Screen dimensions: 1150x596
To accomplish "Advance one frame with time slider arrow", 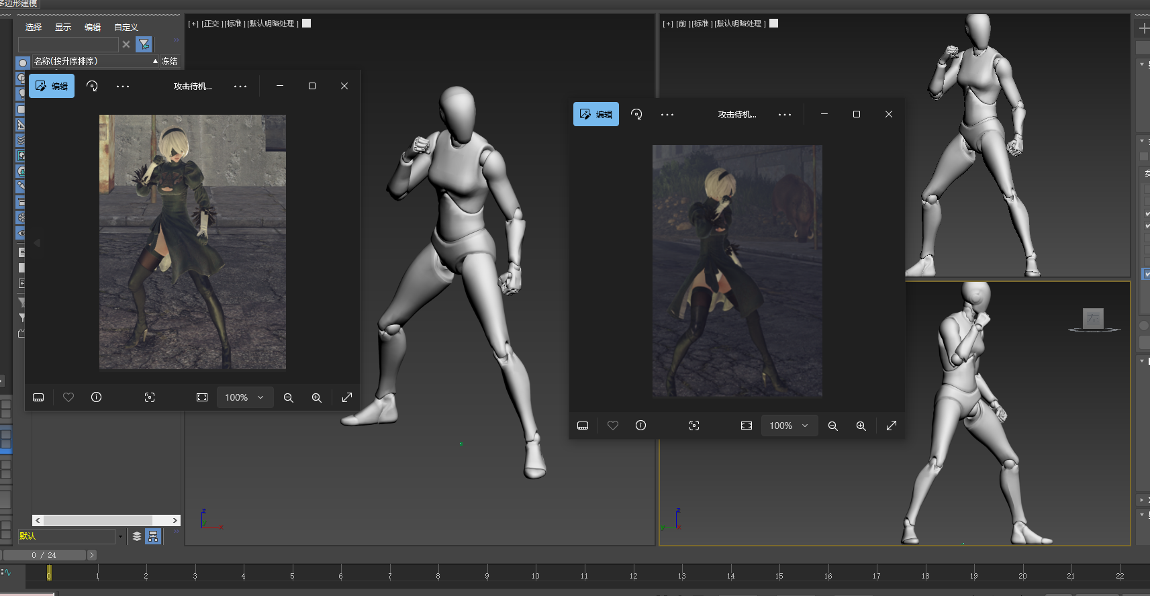I will point(92,555).
